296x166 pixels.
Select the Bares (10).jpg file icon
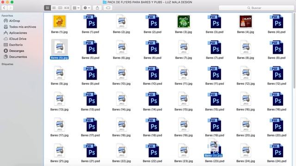pos(121,73)
